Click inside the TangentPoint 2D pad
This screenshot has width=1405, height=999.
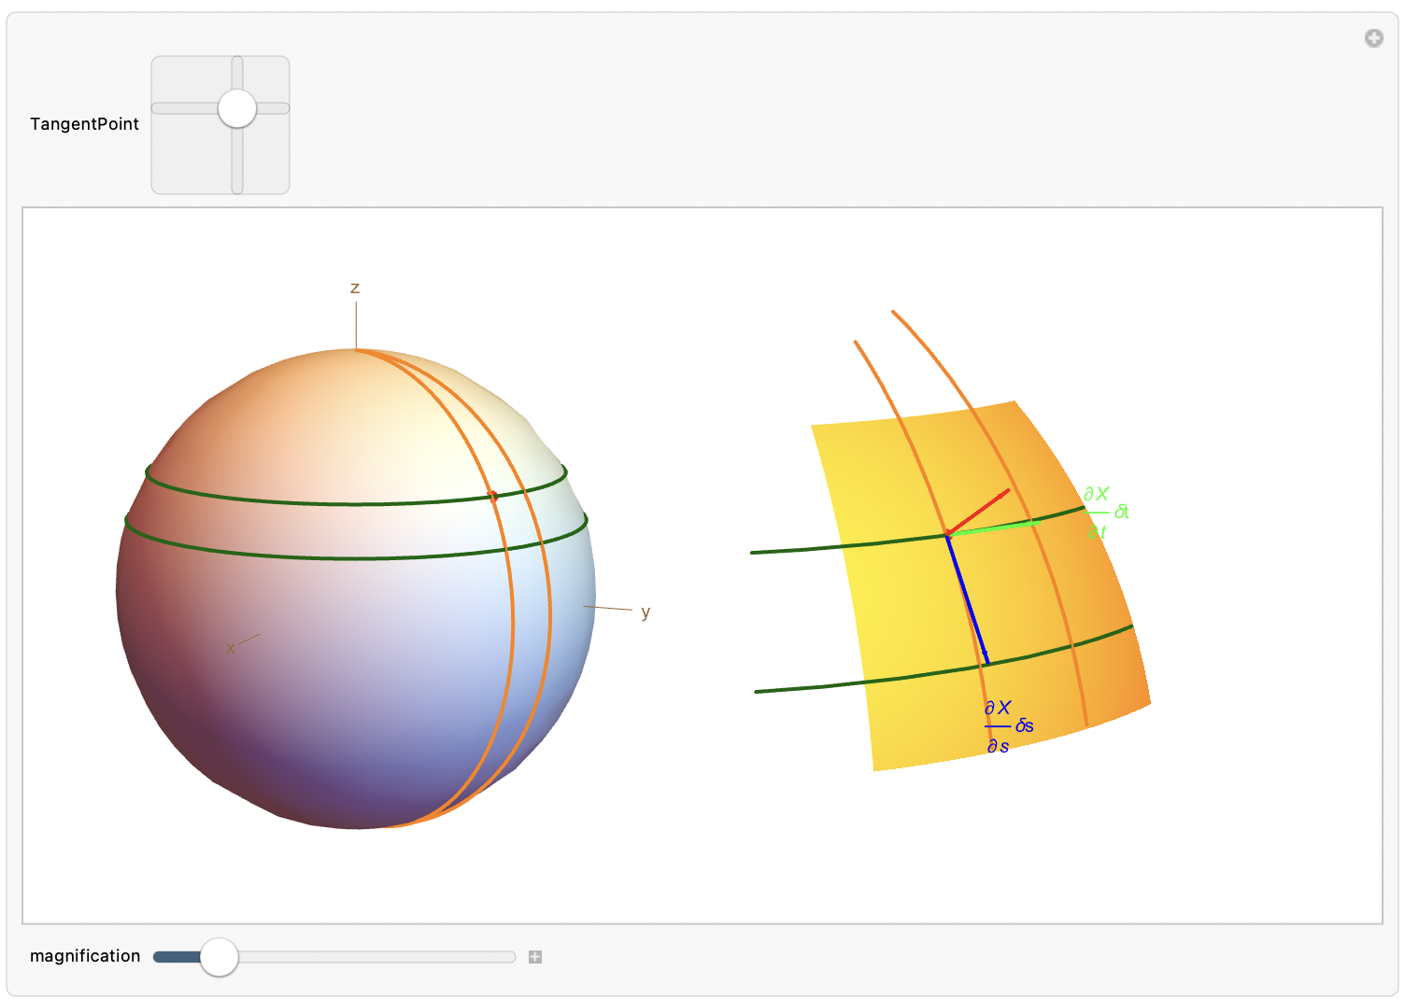coord(220,125)
